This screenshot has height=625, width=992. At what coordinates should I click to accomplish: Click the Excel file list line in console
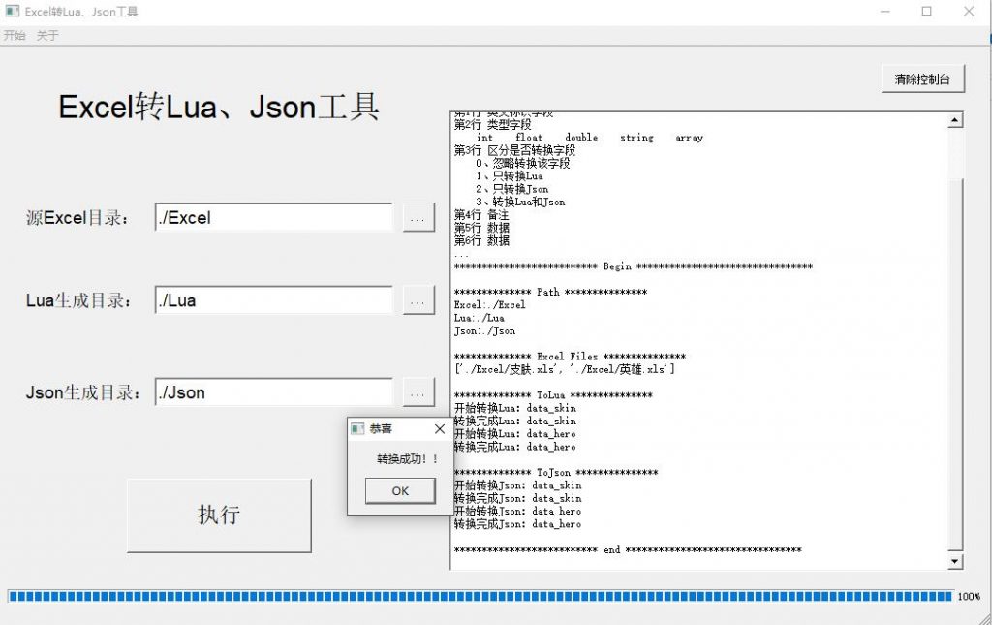pos(565,369)
